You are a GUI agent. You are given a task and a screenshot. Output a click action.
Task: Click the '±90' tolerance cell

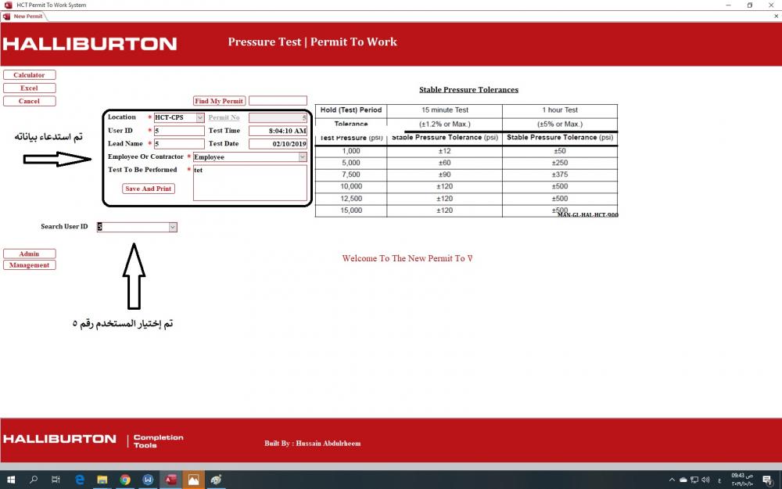[445, 174]
